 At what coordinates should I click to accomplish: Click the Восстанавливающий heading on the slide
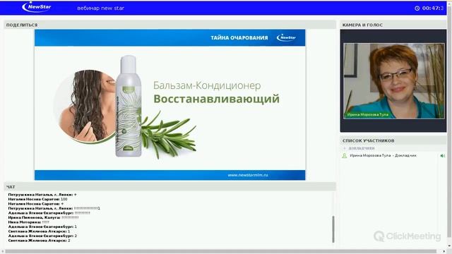pos(217,99)
